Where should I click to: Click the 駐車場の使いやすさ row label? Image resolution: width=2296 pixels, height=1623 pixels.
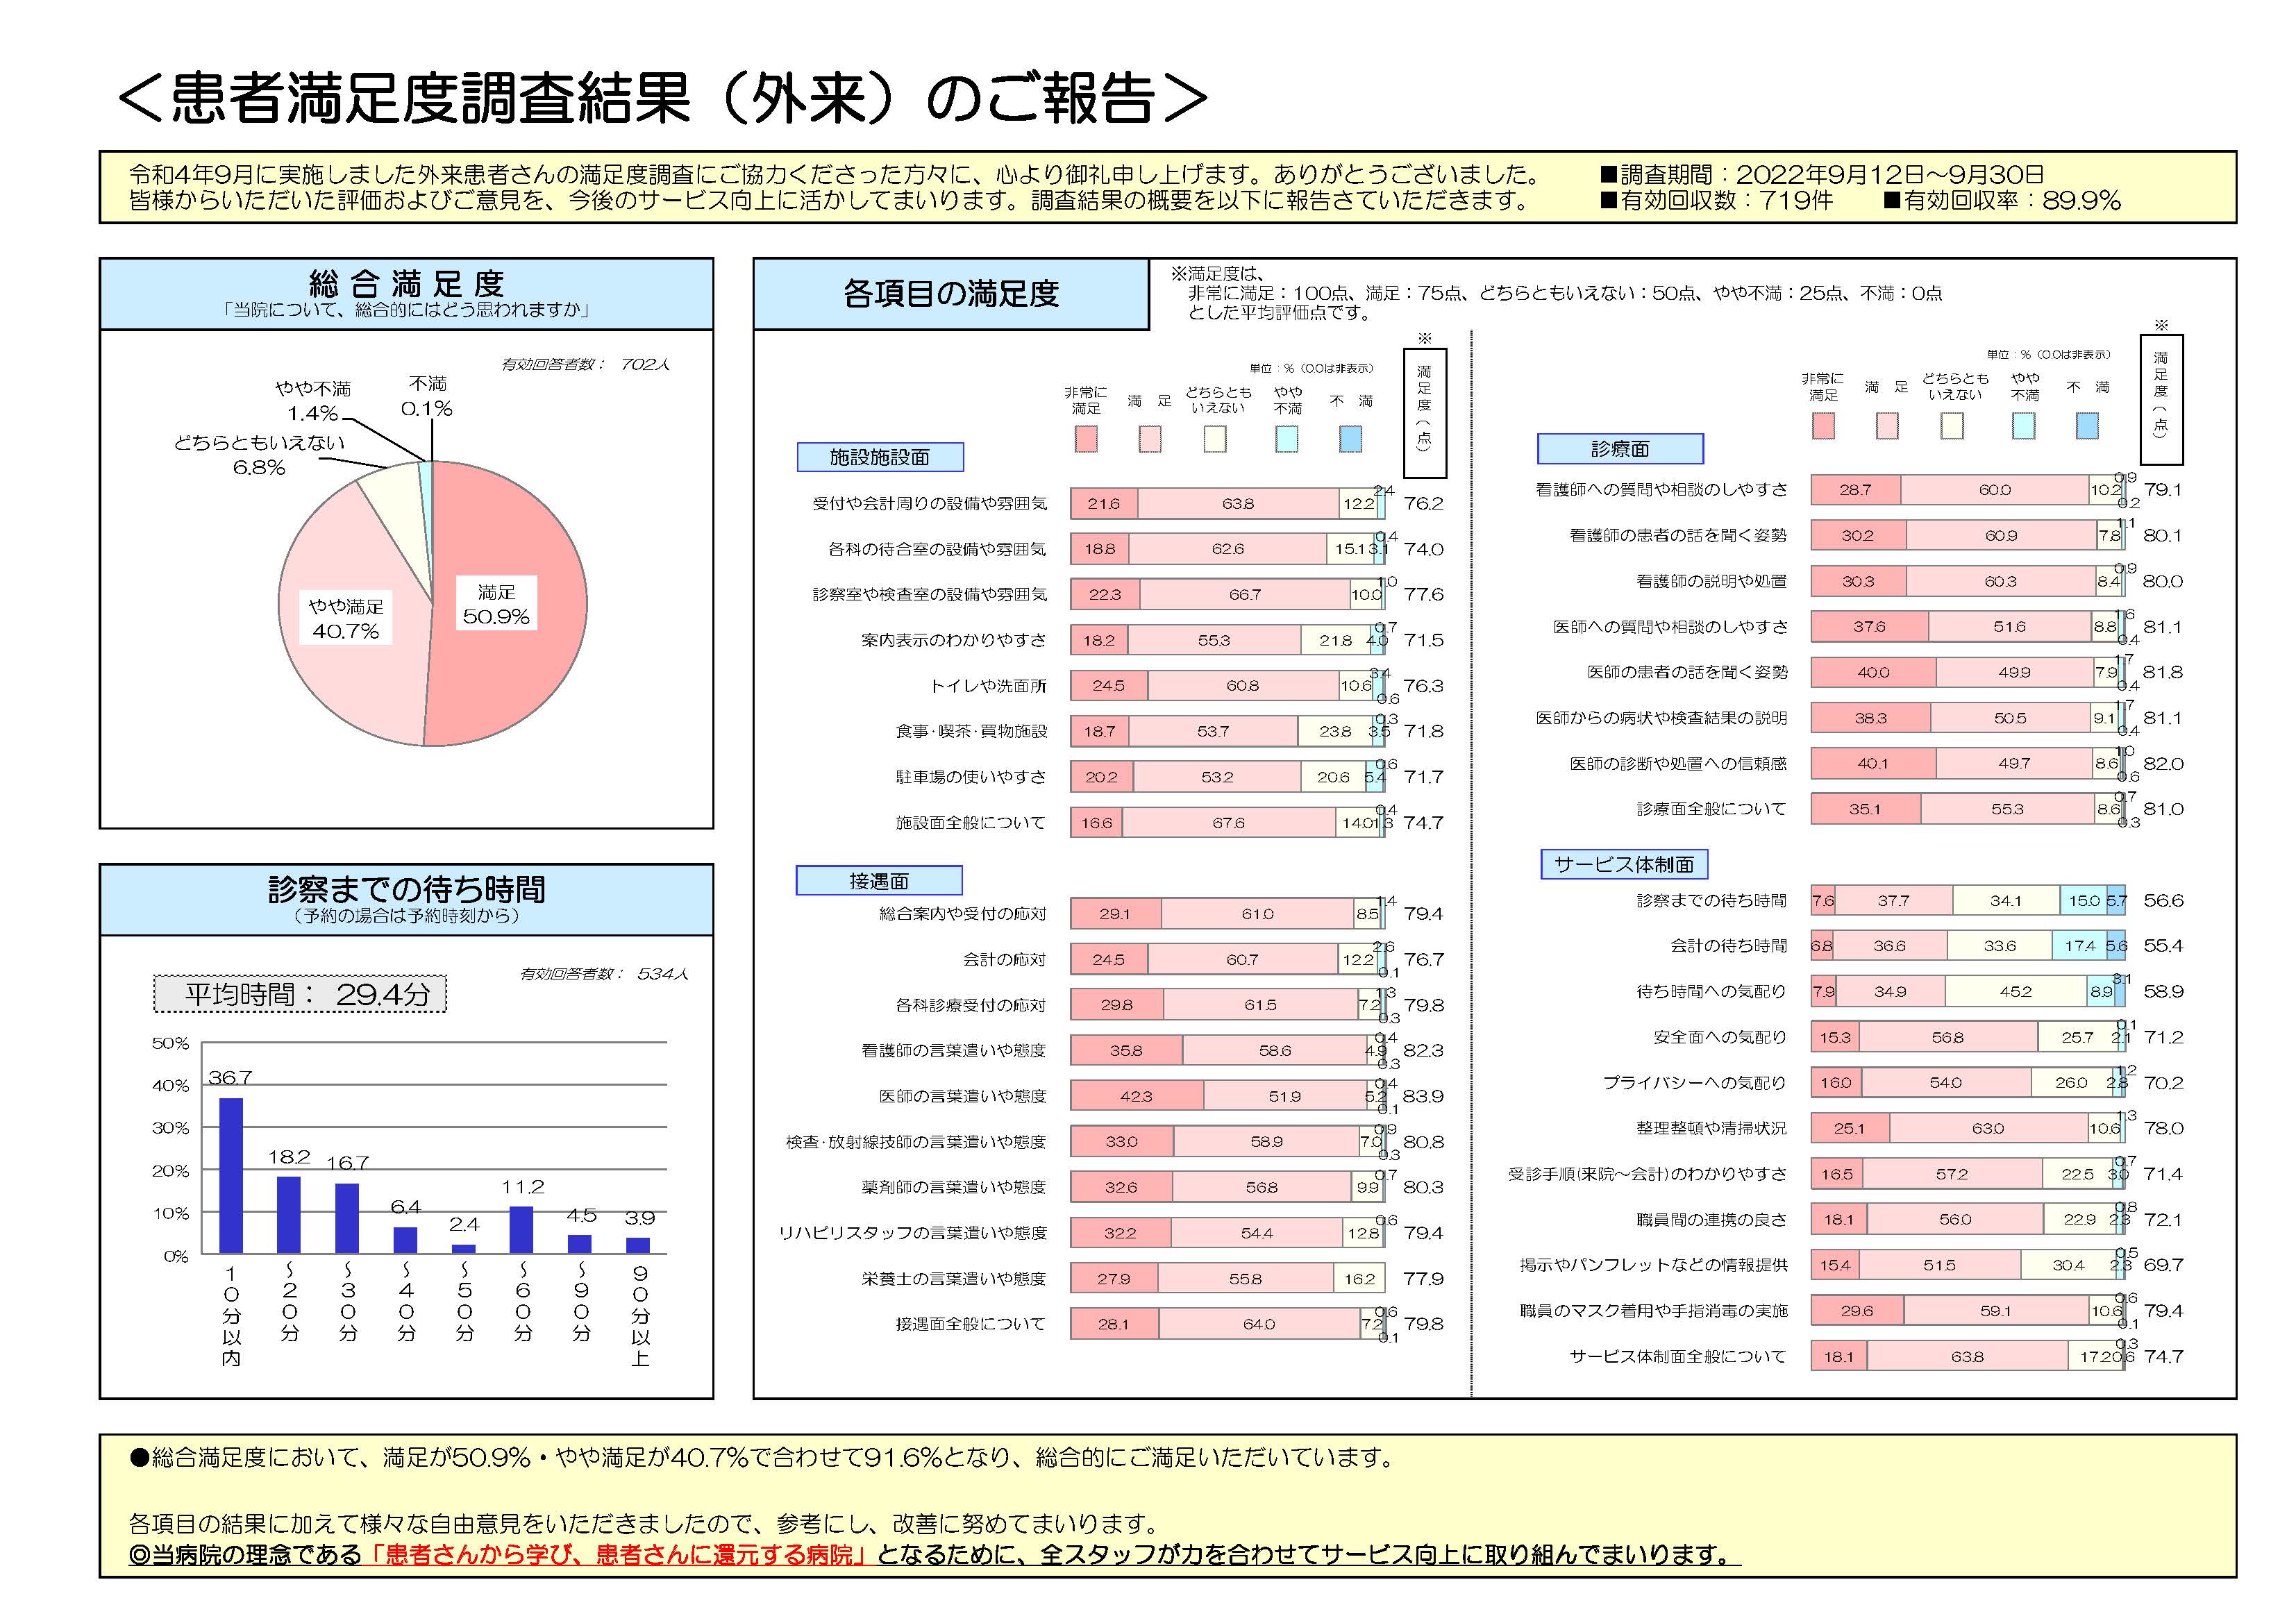[971, 777]
